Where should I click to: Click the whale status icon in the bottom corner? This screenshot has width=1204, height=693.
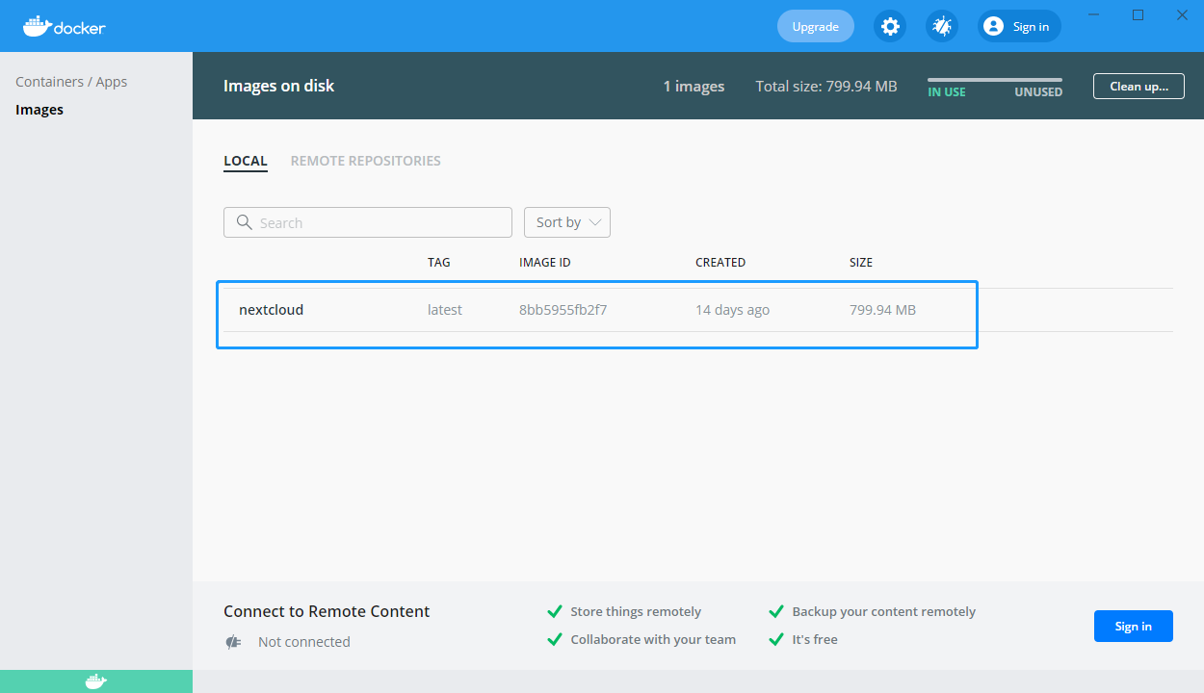point(95,680)
